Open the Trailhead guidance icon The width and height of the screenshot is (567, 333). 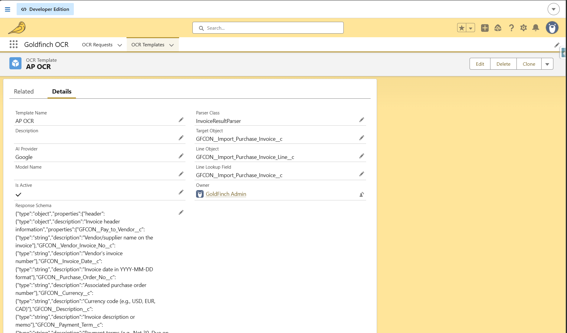click(x=498, y=28)
